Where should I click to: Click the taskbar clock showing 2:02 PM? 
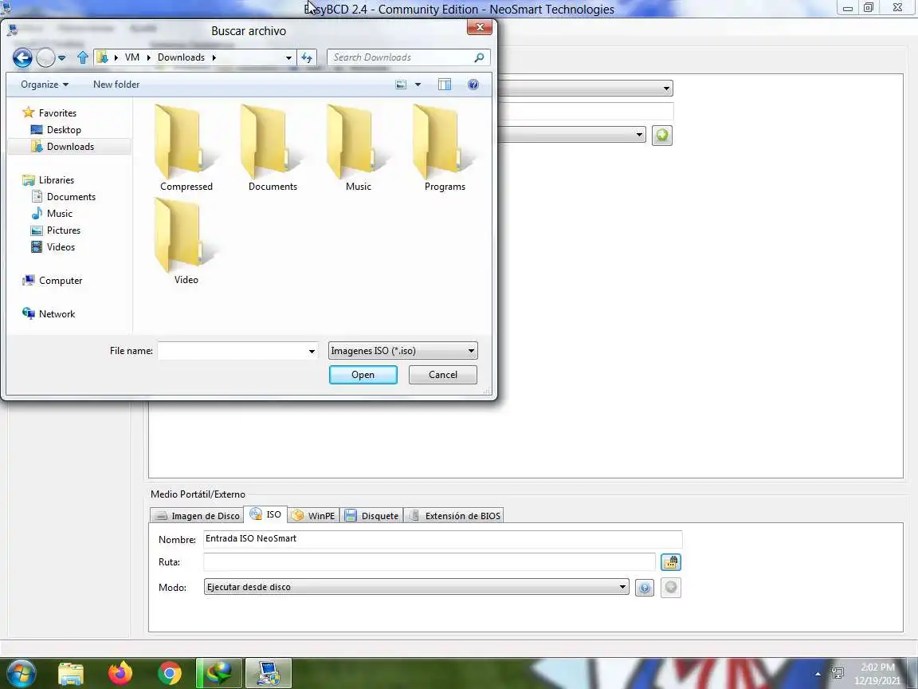click(877, 674)
